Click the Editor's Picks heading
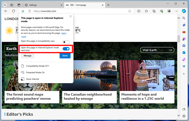189x121 pixels. pos(20,114)
